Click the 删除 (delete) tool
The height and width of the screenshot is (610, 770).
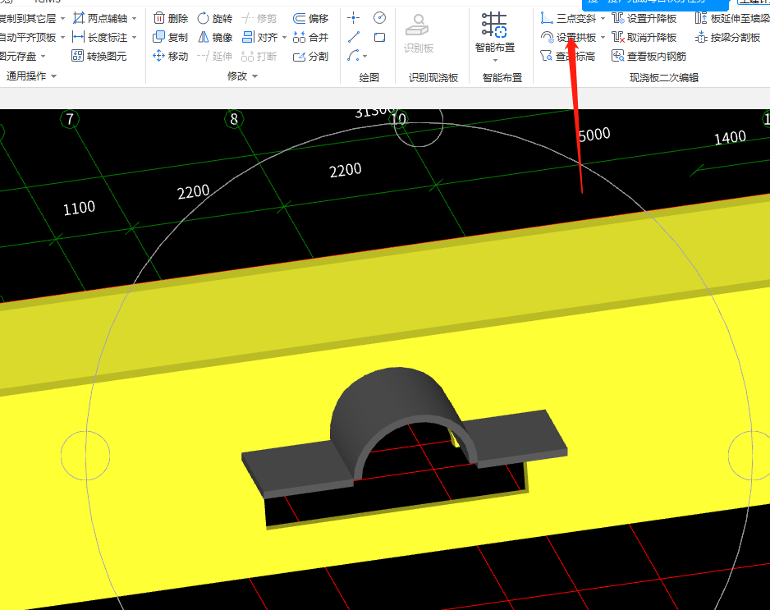coord(171,19)
